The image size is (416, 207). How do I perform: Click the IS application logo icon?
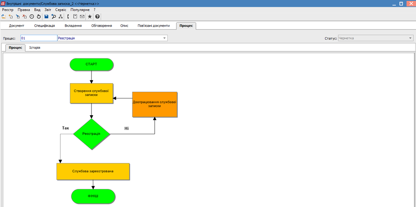pos(3,3)
